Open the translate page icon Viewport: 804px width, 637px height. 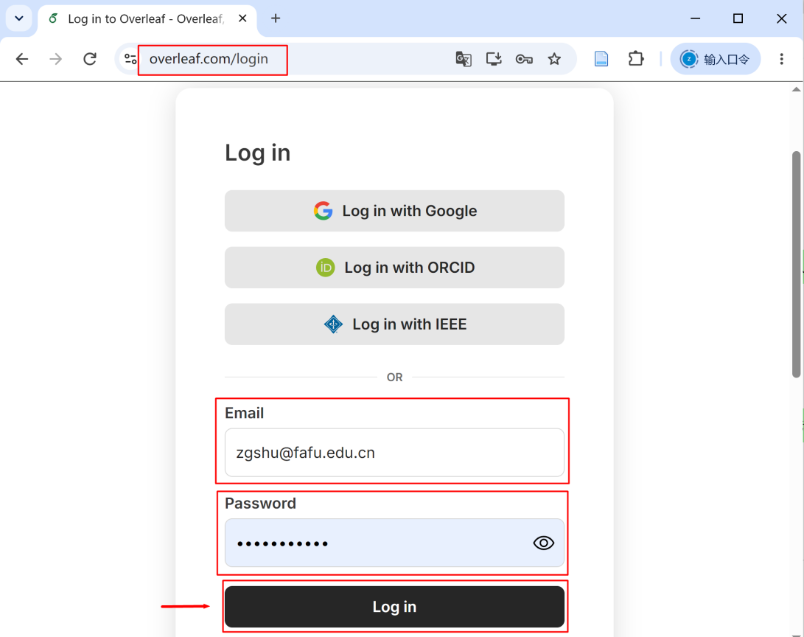464,59
